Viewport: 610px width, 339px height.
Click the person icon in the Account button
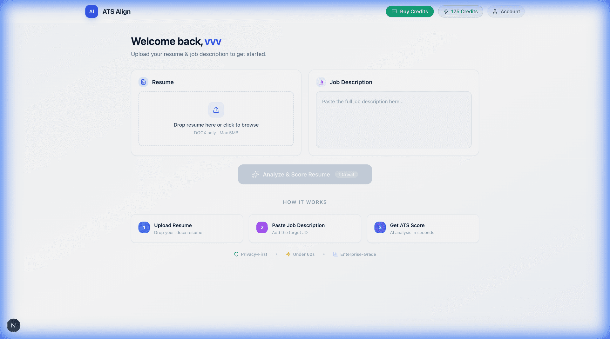(495, 11)
